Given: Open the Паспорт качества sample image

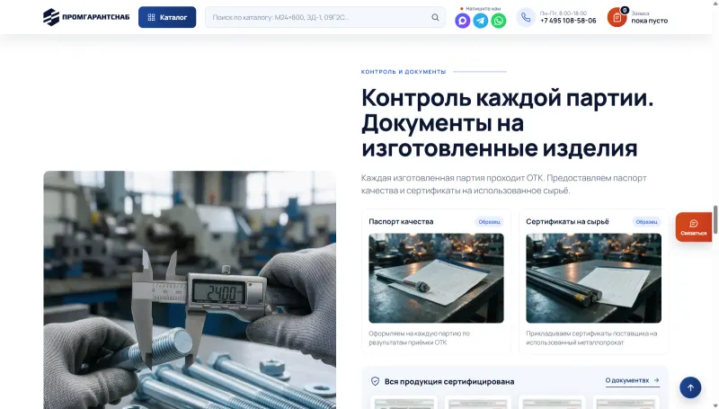Looking at the screenshot, I should click(x=436, y=278).
